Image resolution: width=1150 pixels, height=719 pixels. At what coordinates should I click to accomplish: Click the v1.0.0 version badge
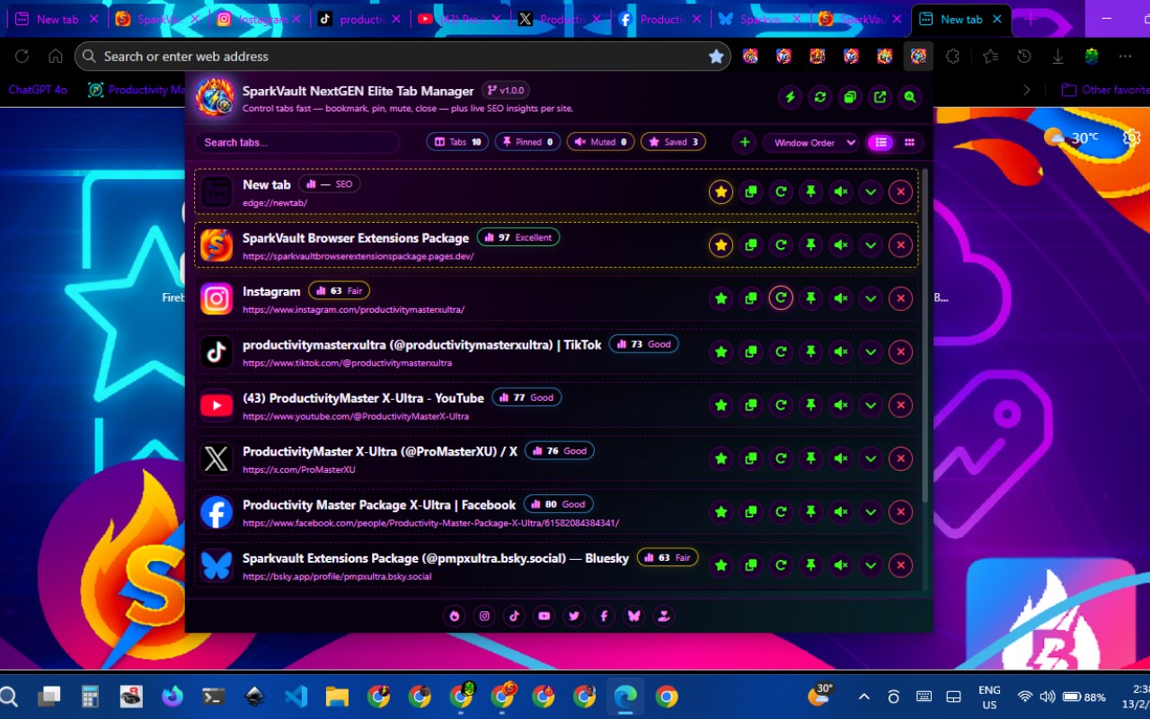point(506,90)
